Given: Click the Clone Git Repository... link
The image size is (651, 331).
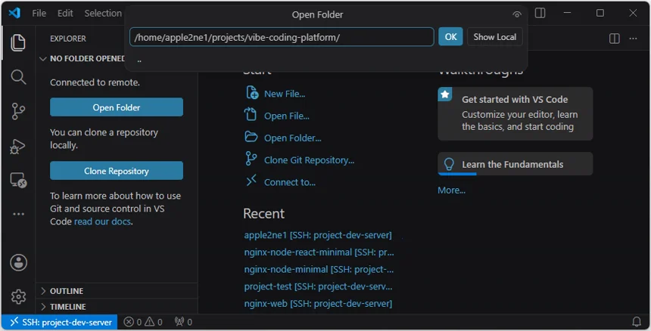Looking at the screenshot, I should 310,160.
